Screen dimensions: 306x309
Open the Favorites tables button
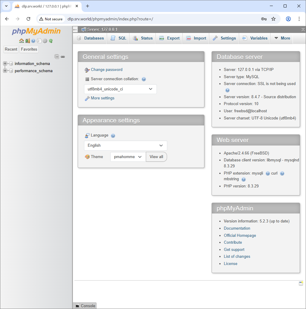pos(29,49)
